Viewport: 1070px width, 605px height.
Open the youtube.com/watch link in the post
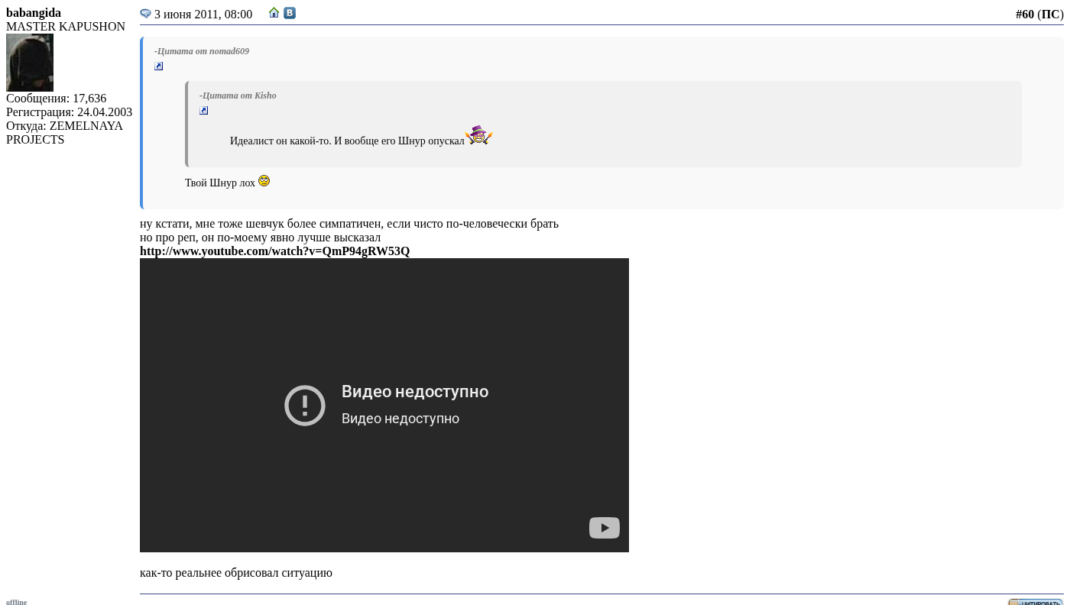coord(274,251)
